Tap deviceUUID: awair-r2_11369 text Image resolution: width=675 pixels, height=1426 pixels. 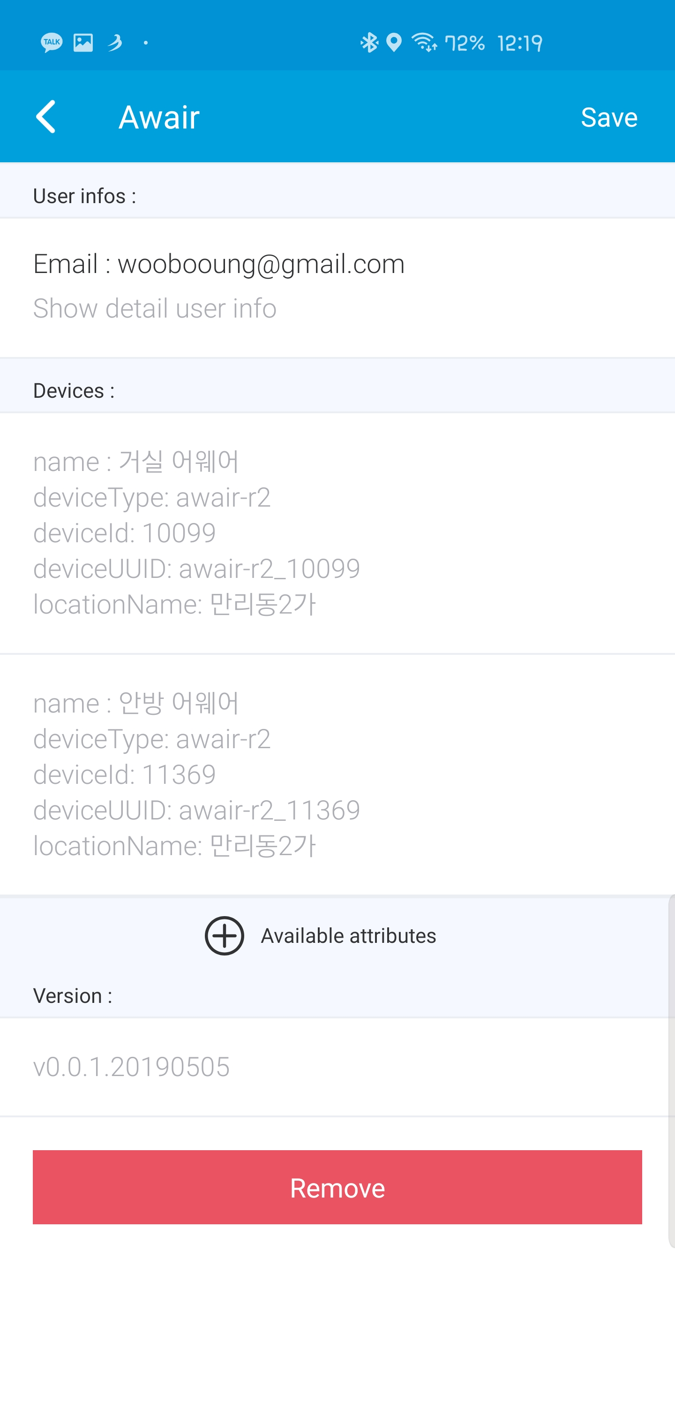(x=197, y=810)
